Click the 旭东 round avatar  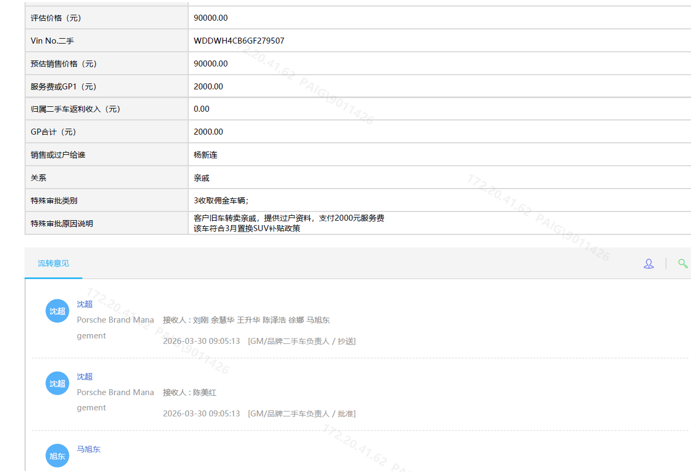[x=57, y=456]
